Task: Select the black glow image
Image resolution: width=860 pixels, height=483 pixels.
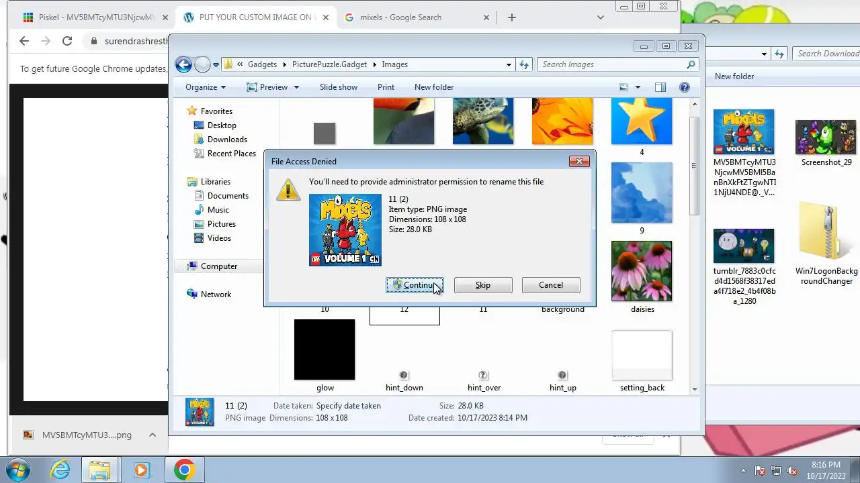Action: [325, 350]
